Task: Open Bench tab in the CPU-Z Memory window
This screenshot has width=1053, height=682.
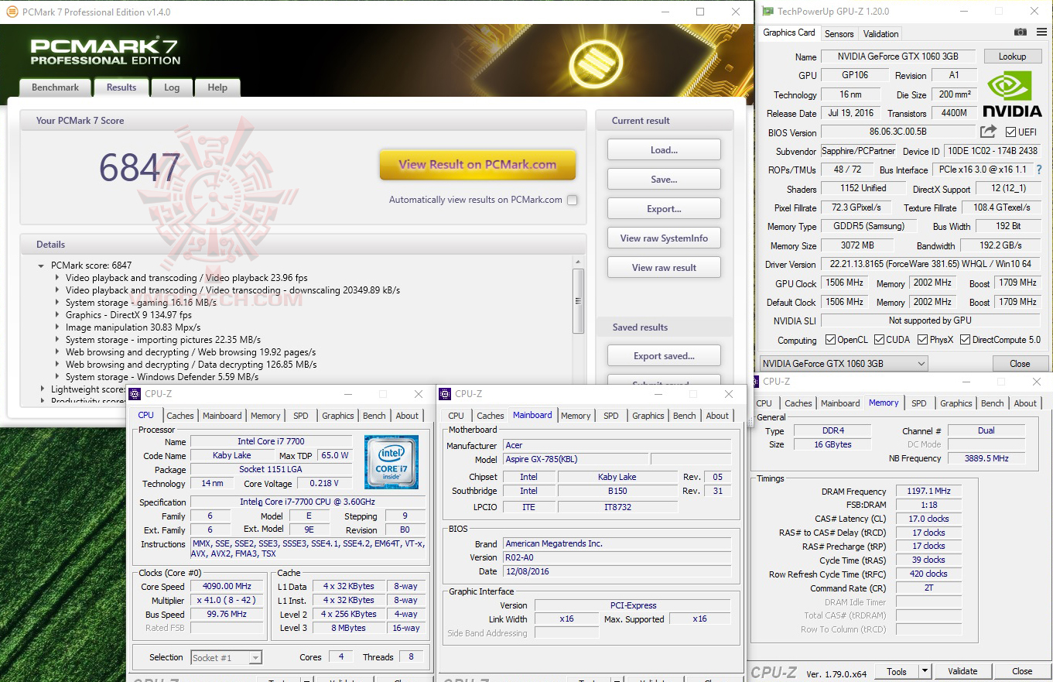Action: tap(993, 403)
